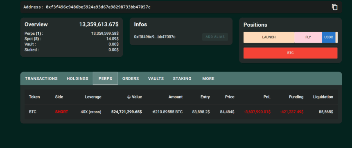
Task: Copy the wallet address with clipboard icon
Action: (x=334, y=7)
